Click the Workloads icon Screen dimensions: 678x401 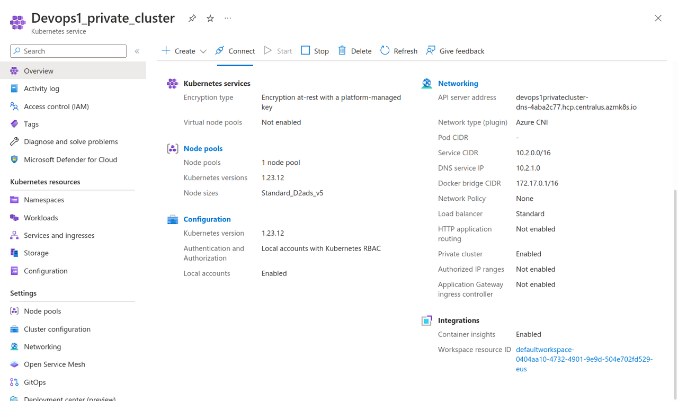14,218
